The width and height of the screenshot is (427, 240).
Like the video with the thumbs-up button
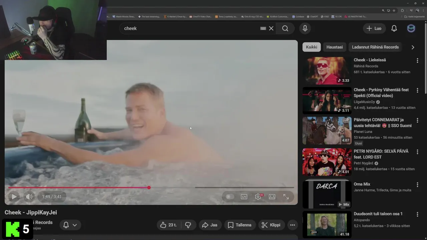click(x=168, y=225)
